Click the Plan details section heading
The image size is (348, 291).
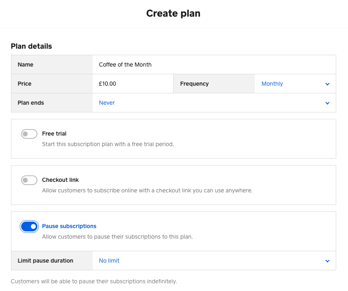31,46
